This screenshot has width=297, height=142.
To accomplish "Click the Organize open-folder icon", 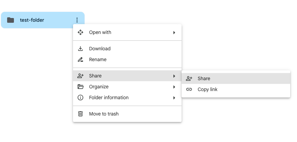I will click(x=80, y=87).
